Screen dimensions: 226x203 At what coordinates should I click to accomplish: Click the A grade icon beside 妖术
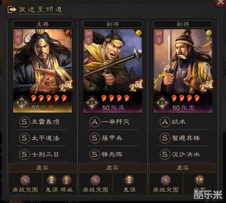click(x=165, y=122)
